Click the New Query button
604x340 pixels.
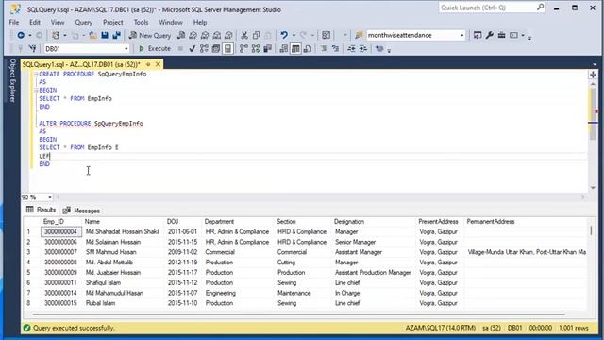tap(150, 35)
